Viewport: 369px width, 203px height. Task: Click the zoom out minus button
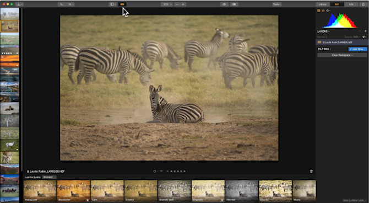pos(177,4)
